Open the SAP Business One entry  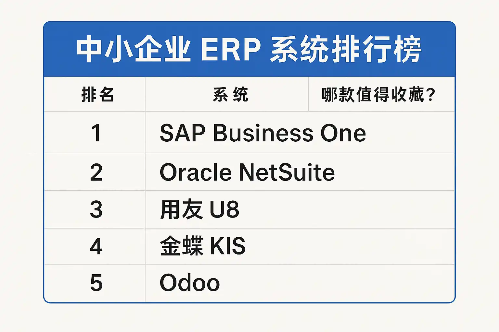point(262,133)
